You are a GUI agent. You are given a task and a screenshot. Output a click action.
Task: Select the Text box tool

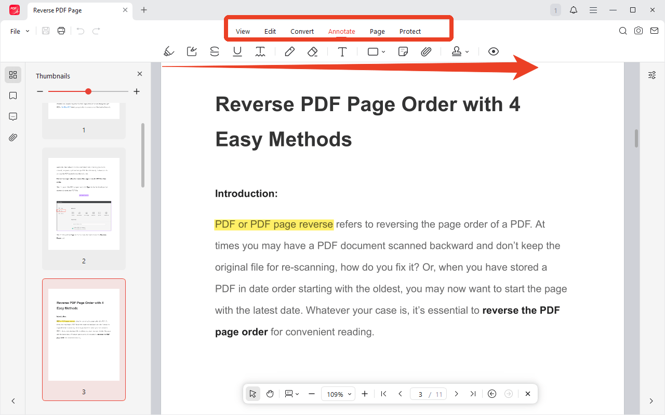click(342, 51)
